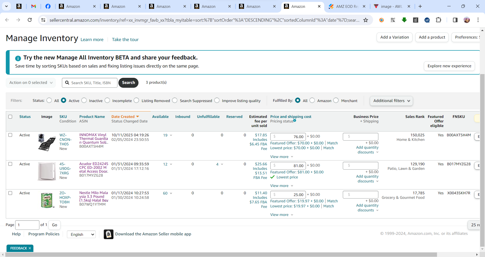Click Explore new experience button

(x=449, y=66)
